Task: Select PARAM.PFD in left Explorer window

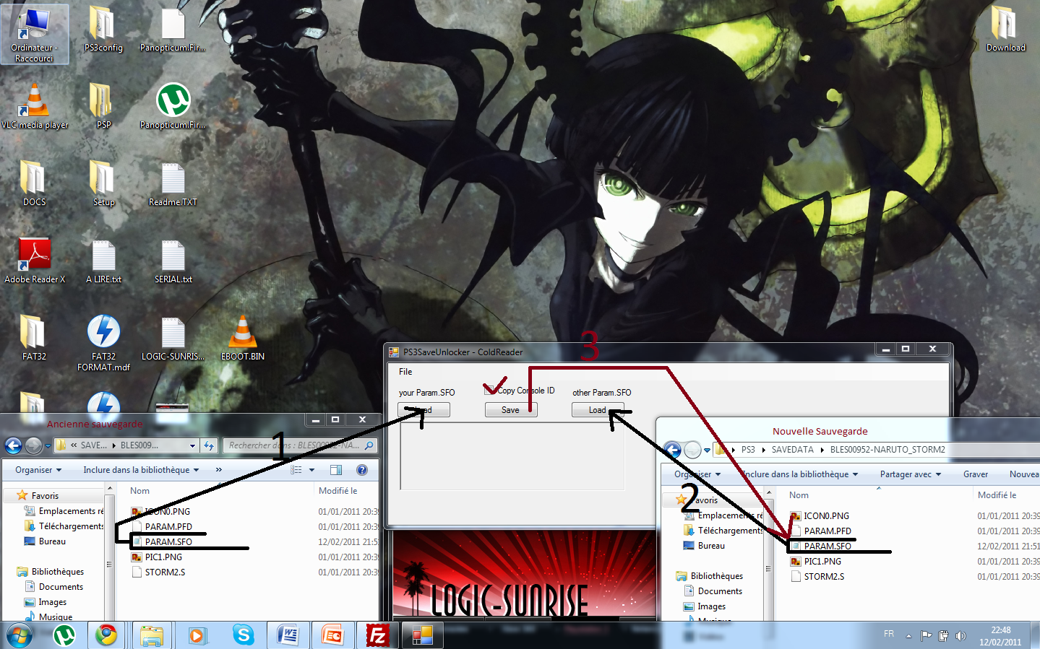Action: (168, 527)
